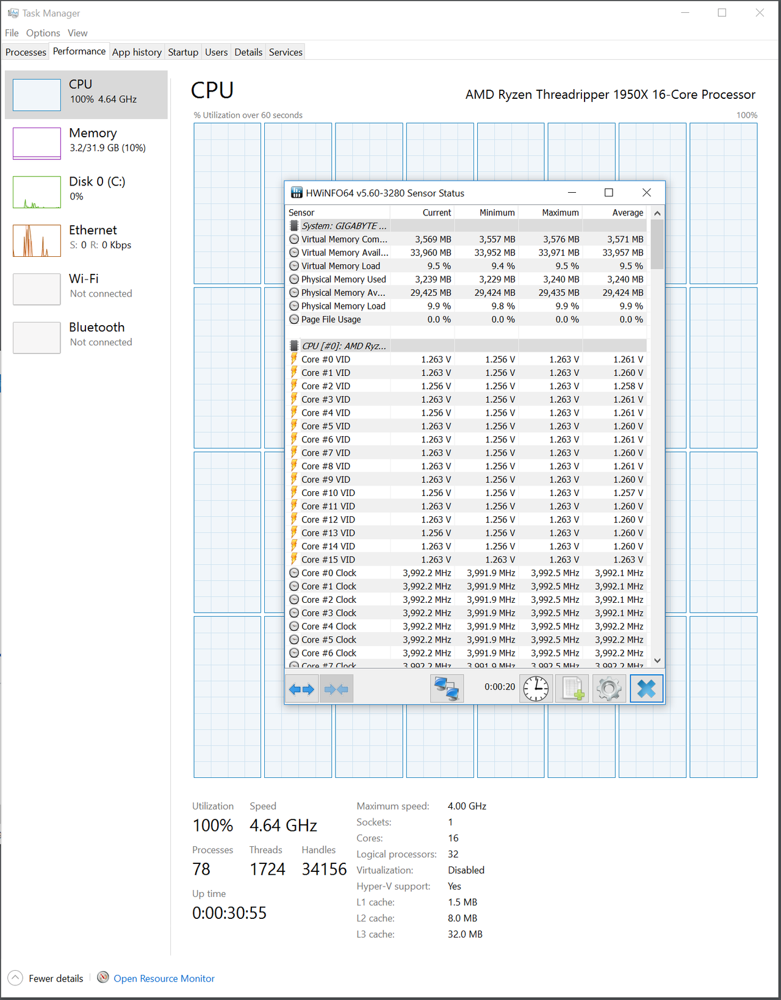Screen dimensions: 781x1000
Task: Switch to the Users tab
Action: coord(216,52)
